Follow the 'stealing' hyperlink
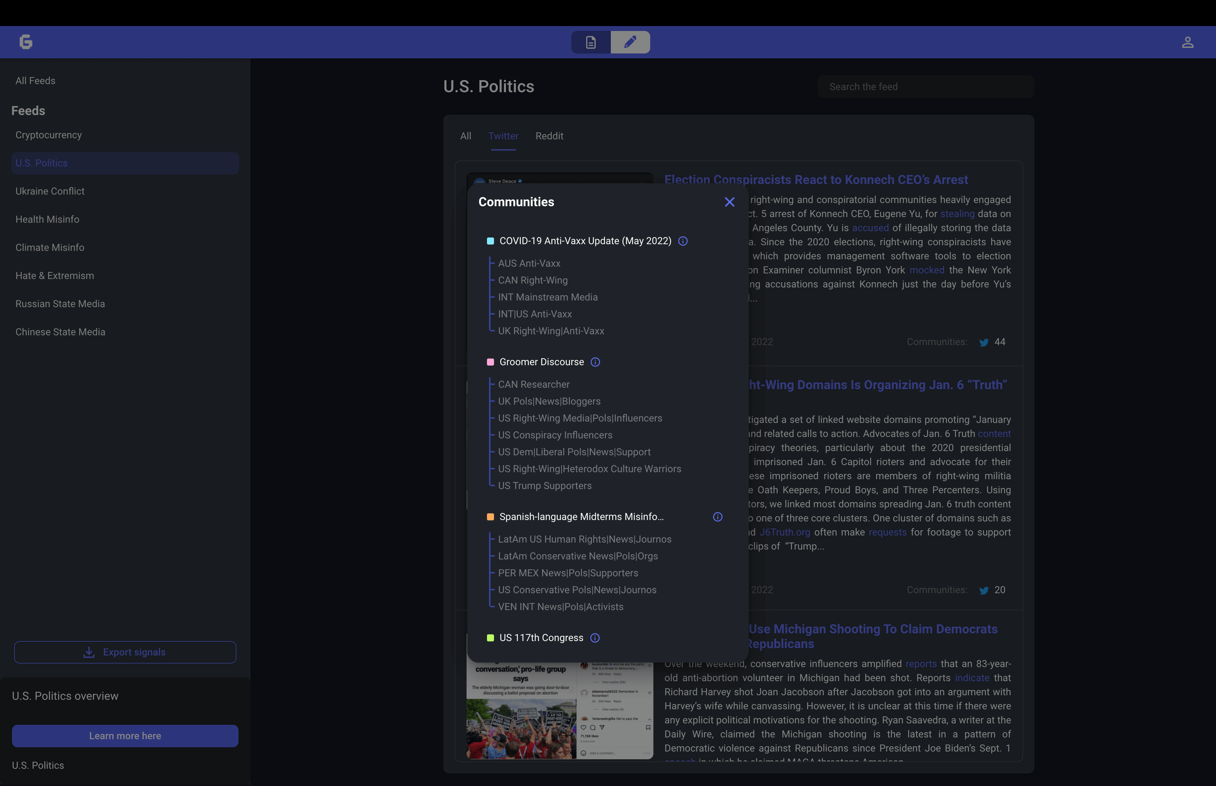This screenshot has height=786, width=1216. (957, 214)
